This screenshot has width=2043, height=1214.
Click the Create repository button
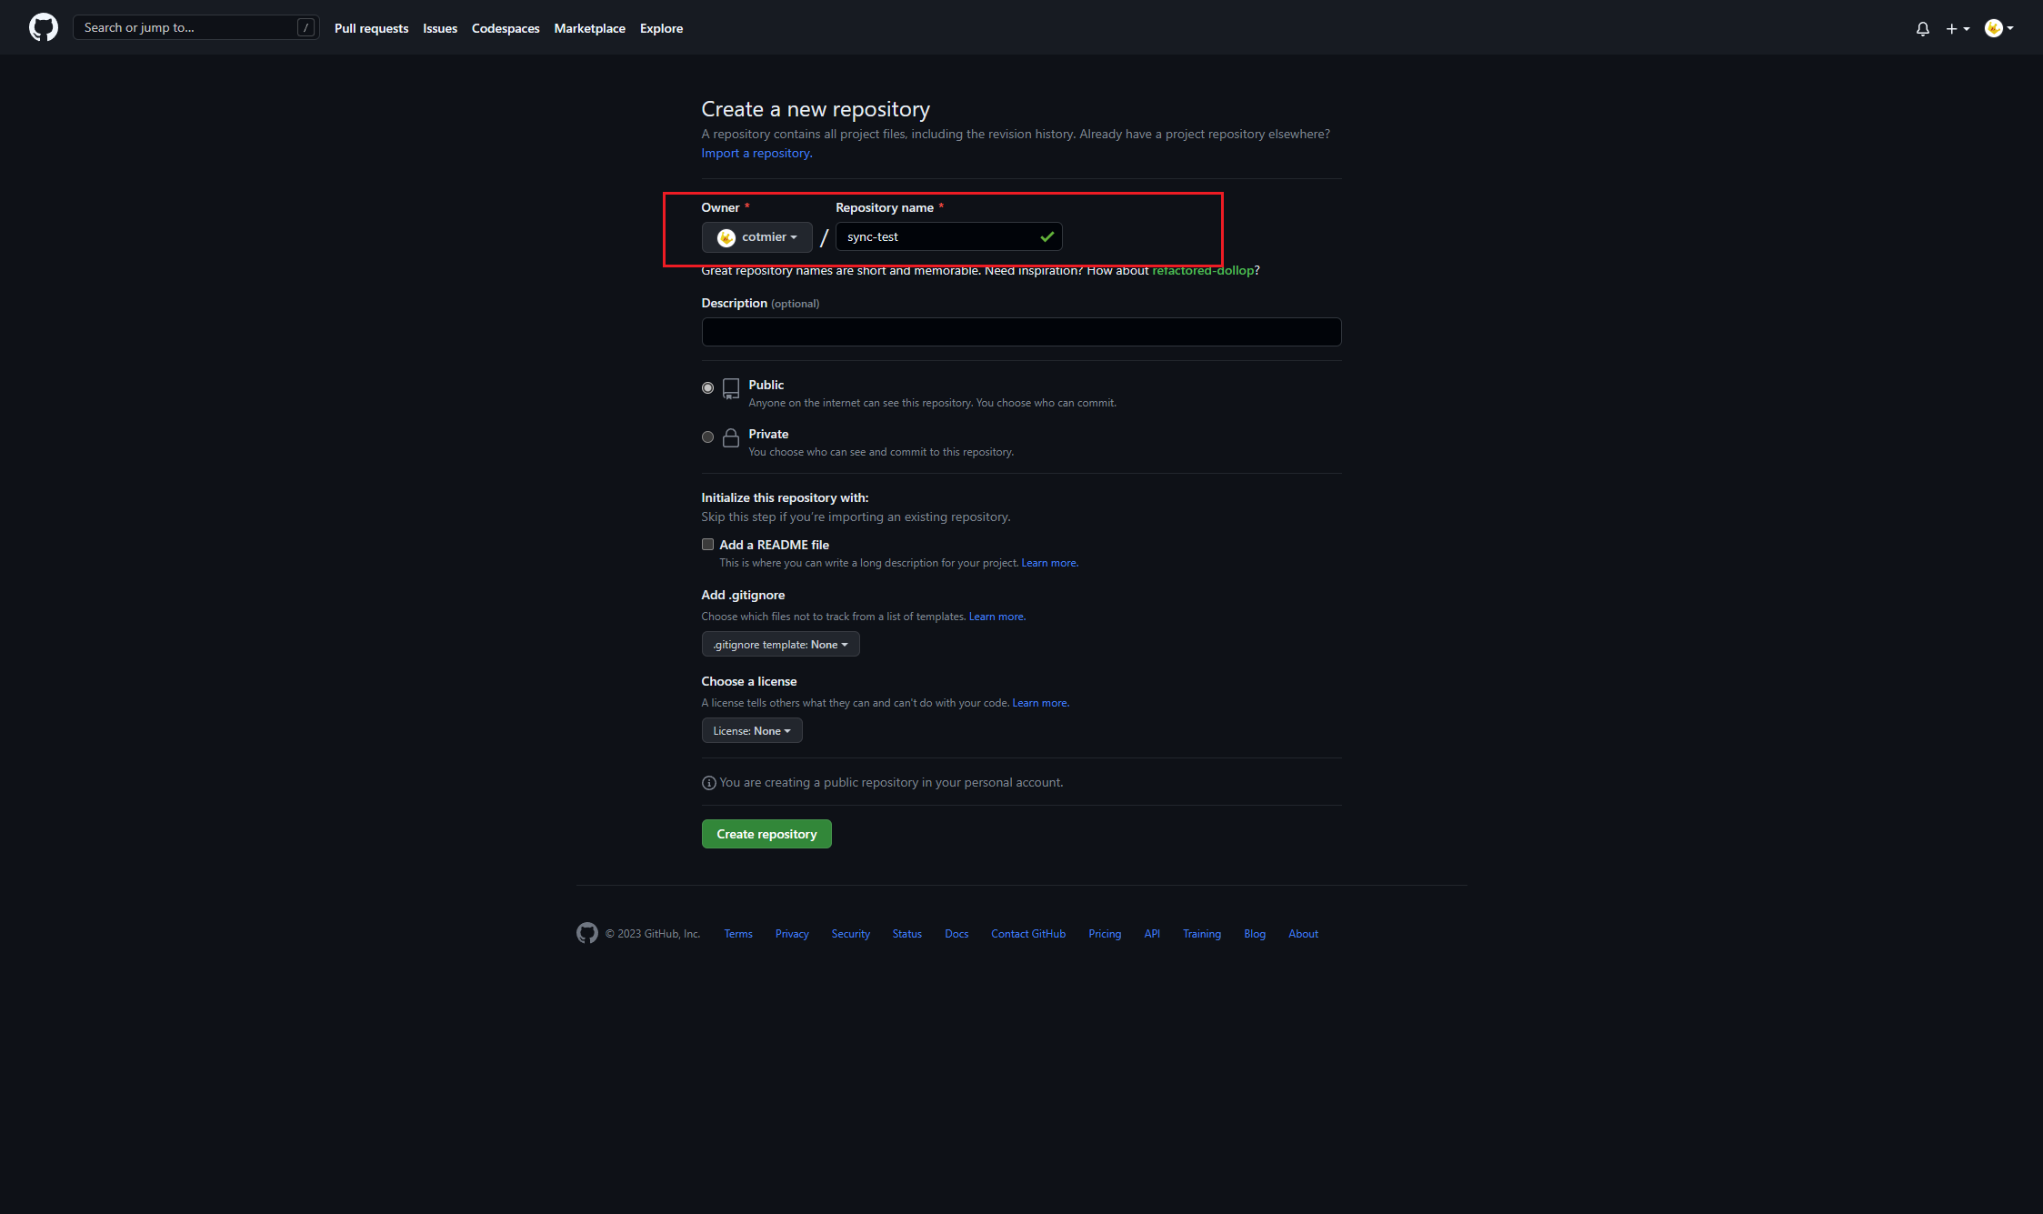[766, 834]
